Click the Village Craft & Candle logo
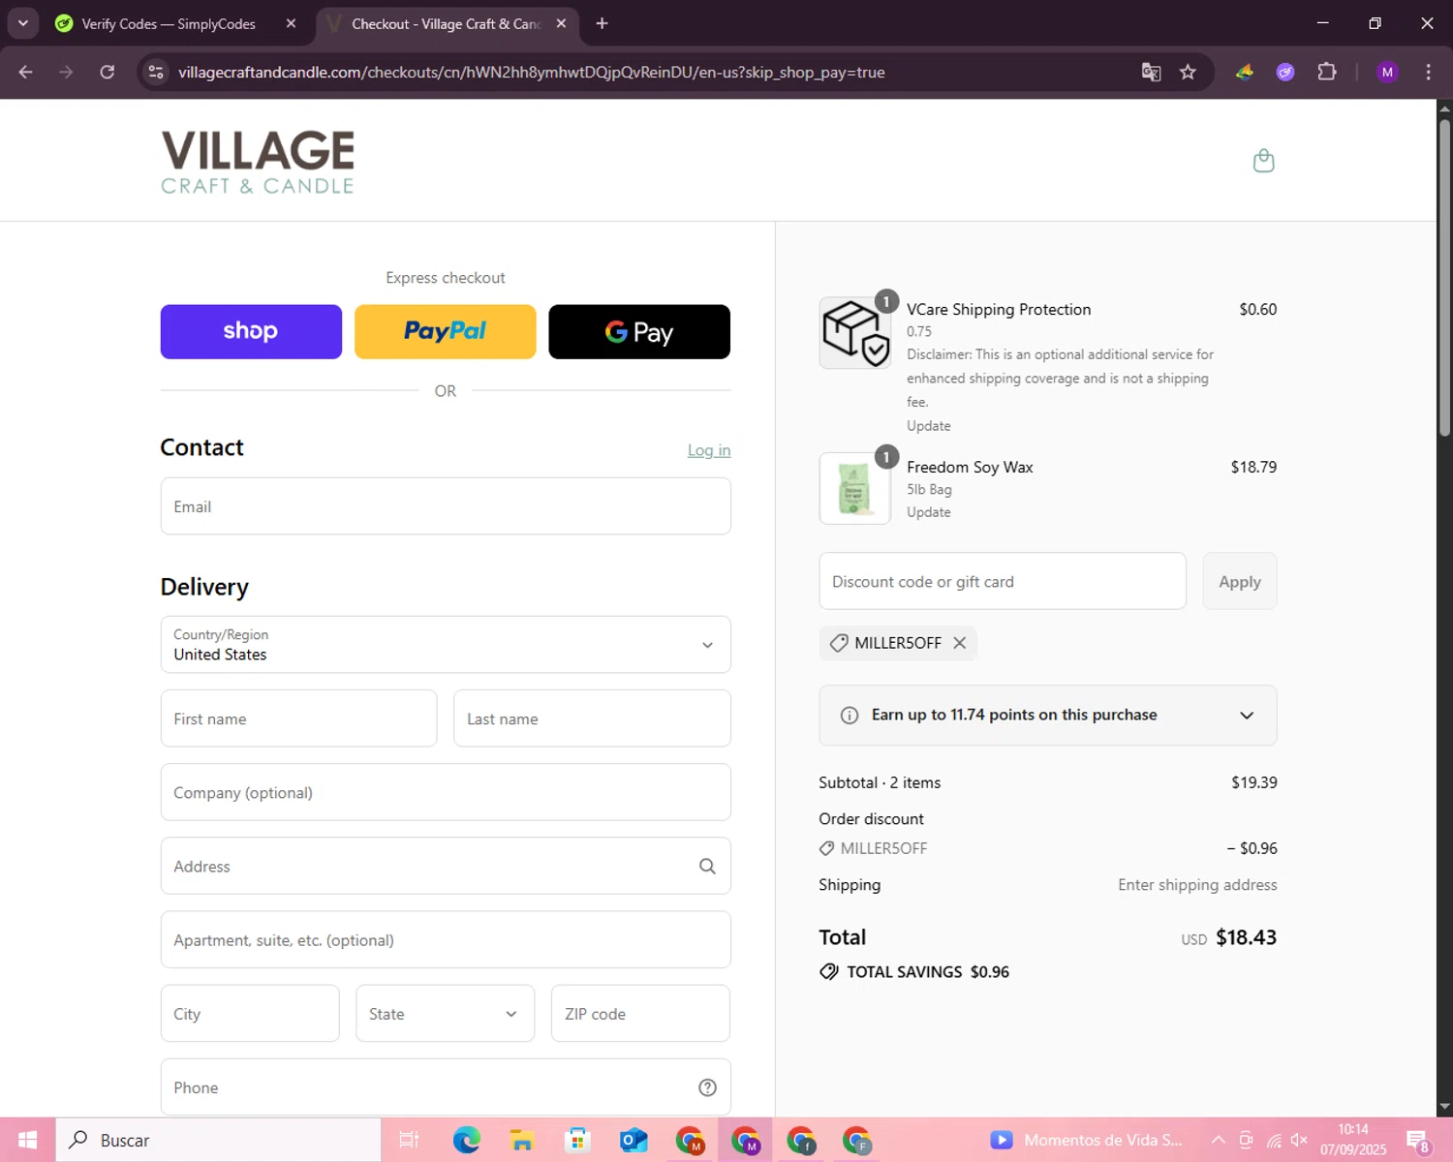 [x=258, y=162]
